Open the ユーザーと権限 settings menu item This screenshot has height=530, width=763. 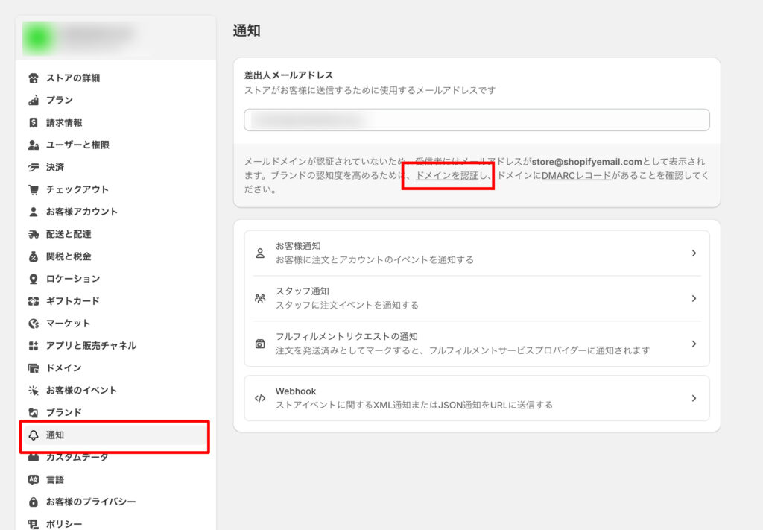[77, 145]
